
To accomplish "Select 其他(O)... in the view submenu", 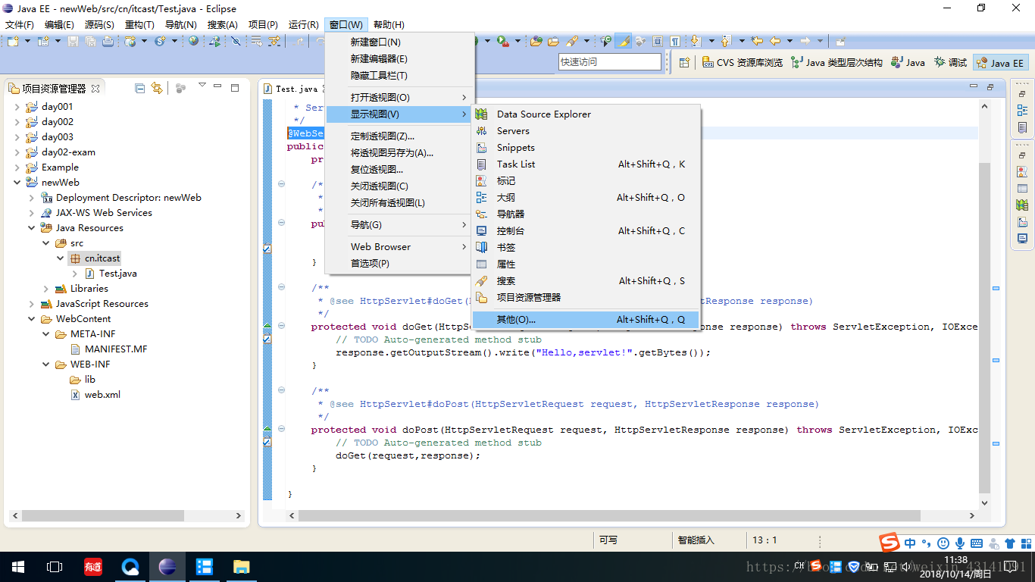I will (586, 320).
